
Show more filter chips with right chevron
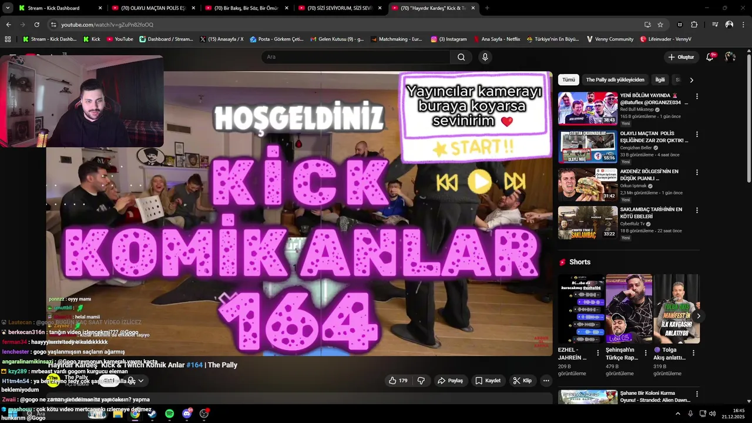(691, 80)
